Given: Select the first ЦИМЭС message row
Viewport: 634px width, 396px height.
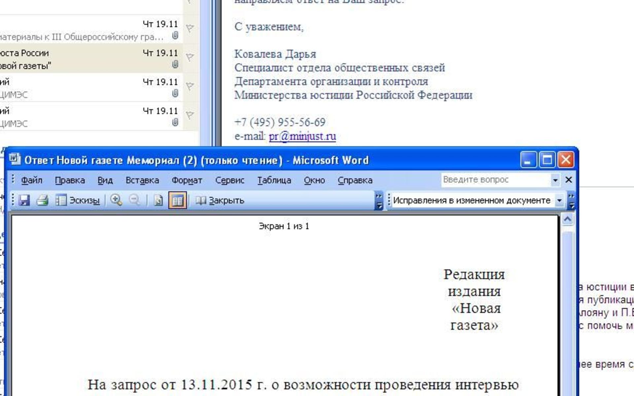Looking at the screenshot, I should point(91,87).
